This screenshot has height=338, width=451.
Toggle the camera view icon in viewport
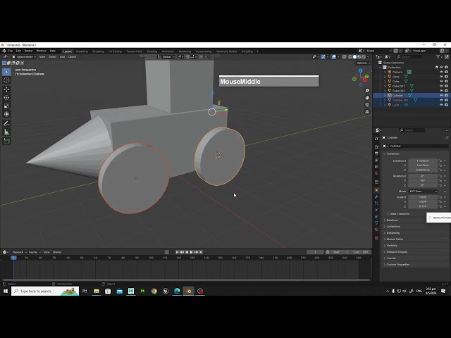click(367, 105)
